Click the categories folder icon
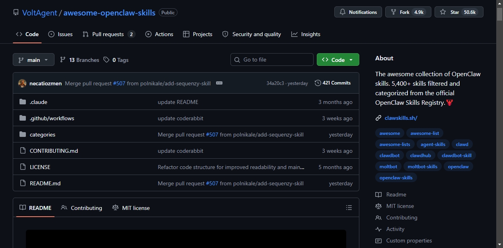Viewport: 503px width, 248px height. click(x=23, y=135)
